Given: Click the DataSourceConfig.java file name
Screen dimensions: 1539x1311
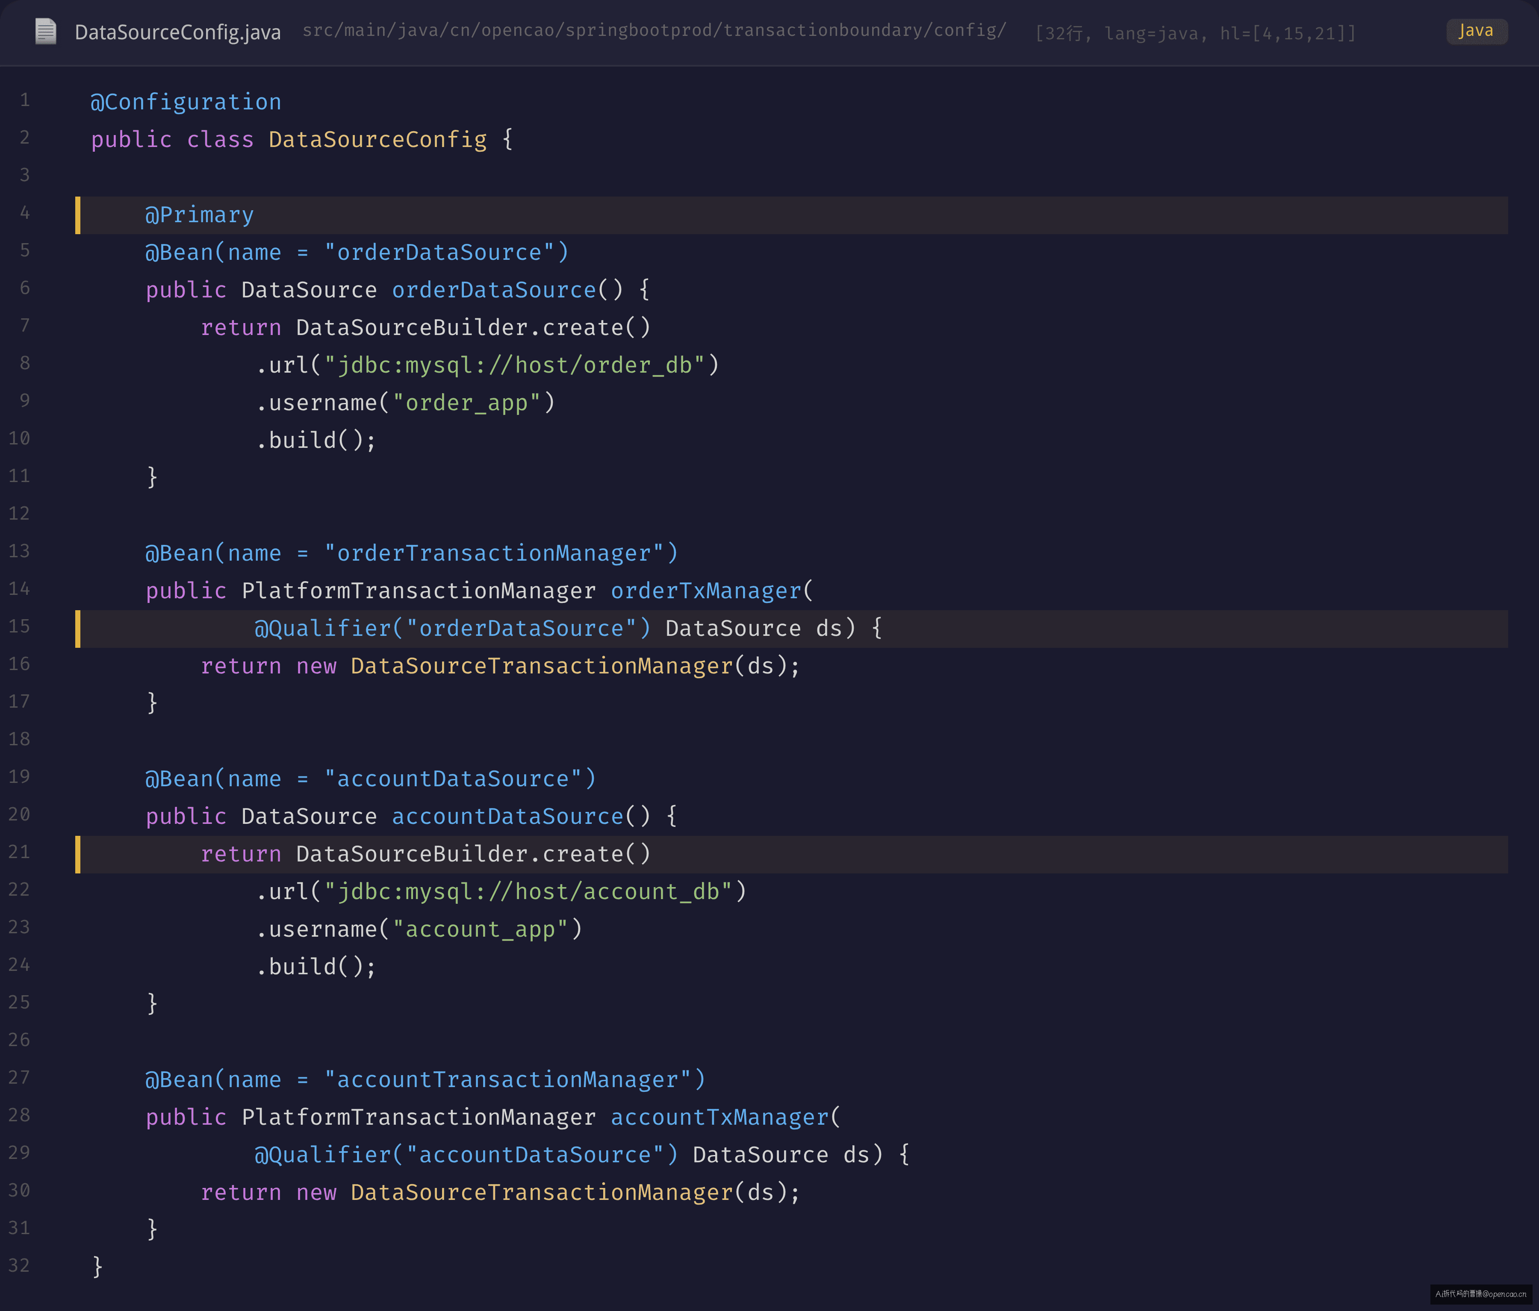Looking at the screenshot, I should click(177, 32).
